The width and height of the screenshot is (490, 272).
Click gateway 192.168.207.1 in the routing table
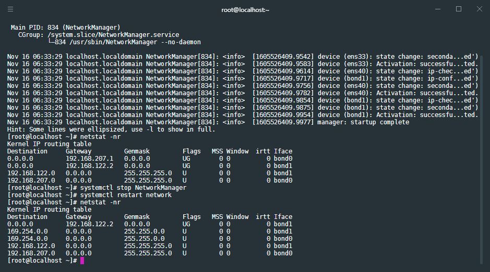[89, 159]
